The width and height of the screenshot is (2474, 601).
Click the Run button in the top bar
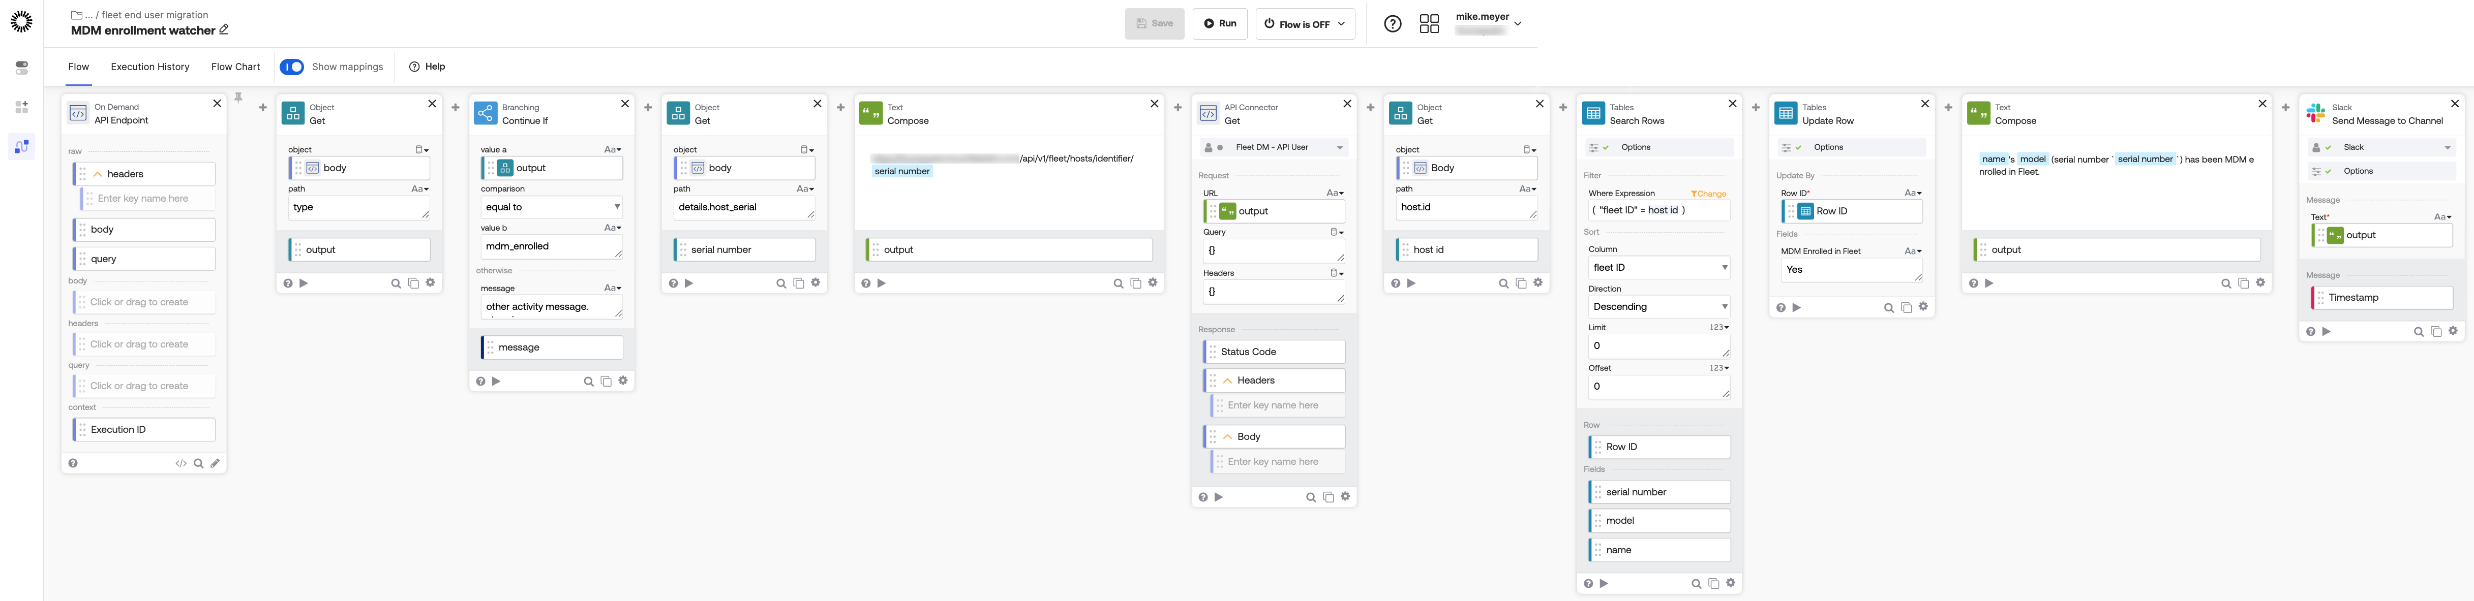[x=1220, y=23]
